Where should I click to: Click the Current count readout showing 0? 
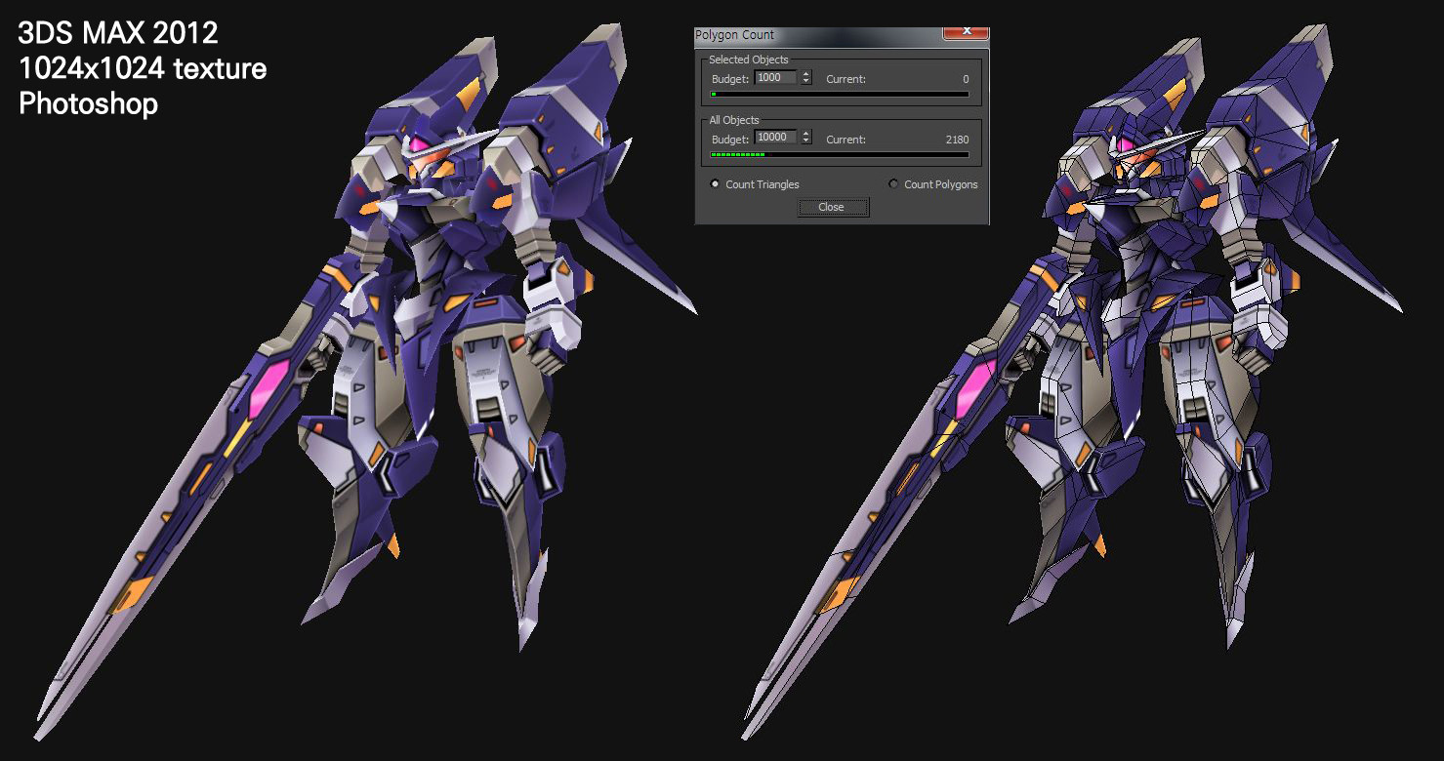(x=965, y=78)
